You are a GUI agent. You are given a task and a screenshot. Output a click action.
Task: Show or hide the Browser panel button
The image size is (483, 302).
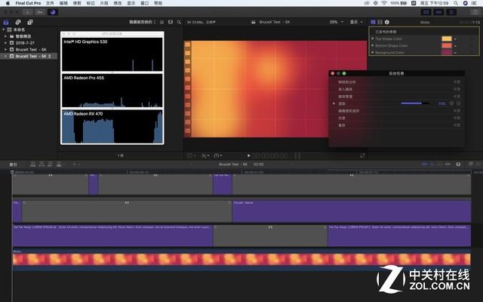(426, 12)
